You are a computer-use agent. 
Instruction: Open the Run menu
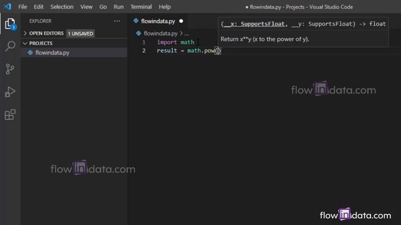tap(118, 7)
